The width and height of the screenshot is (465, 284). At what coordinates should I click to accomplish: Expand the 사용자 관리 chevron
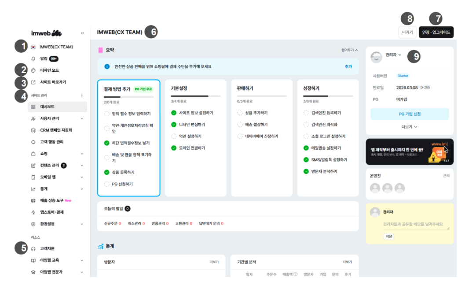click(82, 119)
